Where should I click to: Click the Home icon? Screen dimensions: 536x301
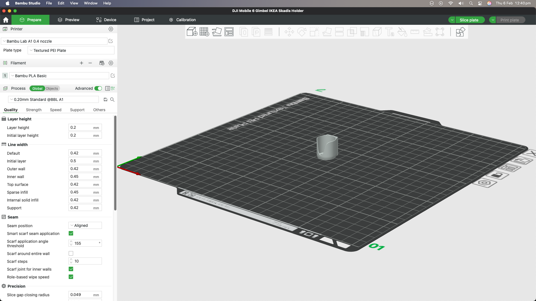6,20
